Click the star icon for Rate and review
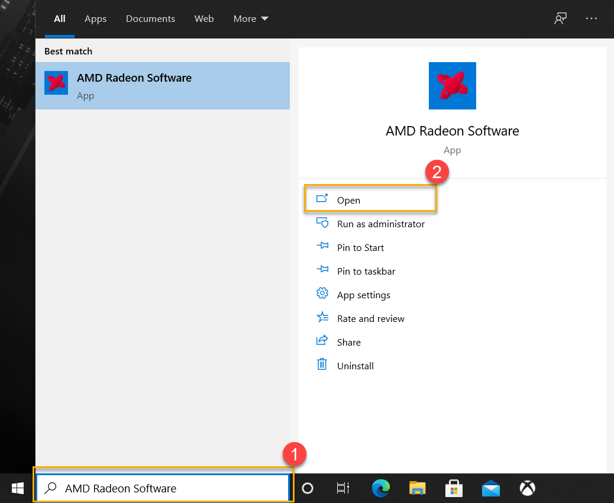This screenshot has width=614, height=503. tap(322, 317)
